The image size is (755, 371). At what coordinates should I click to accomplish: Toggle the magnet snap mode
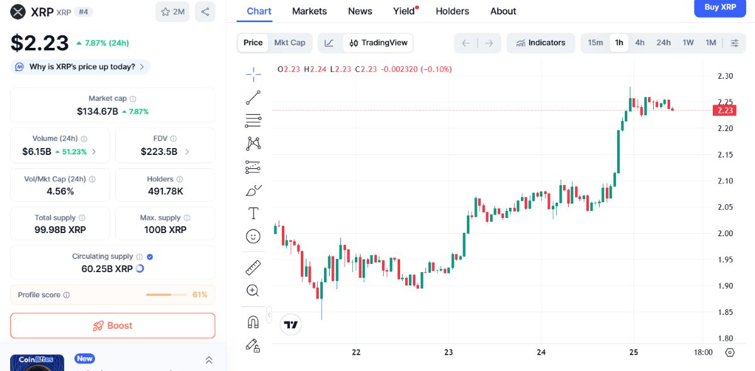click(x=253, y=322)
